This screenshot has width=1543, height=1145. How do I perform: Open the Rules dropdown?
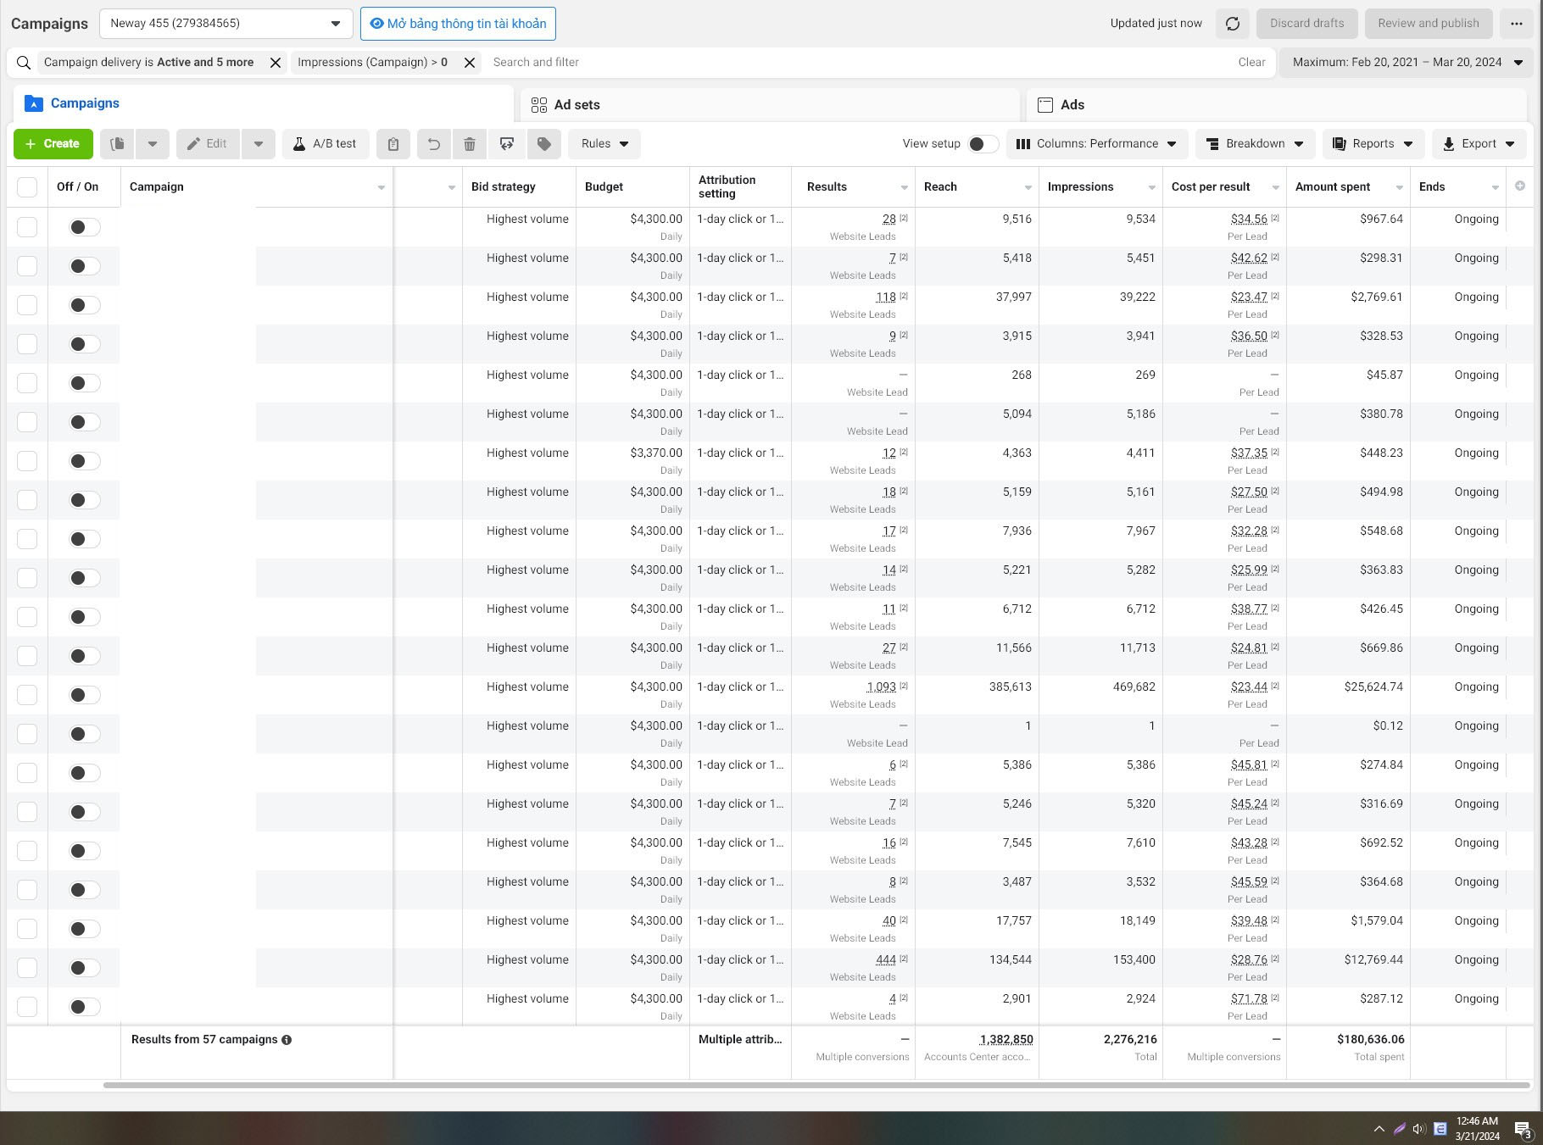coord(604,144)
